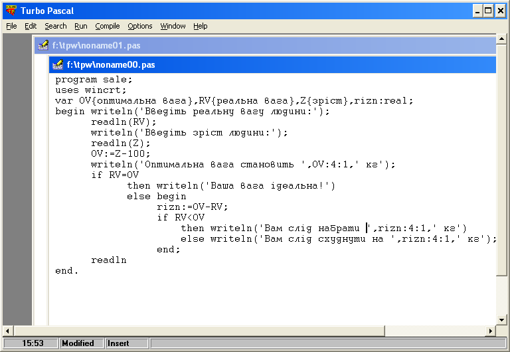Open the Options menu
Viewport: 510px width, 352px height.
point(140,26)
